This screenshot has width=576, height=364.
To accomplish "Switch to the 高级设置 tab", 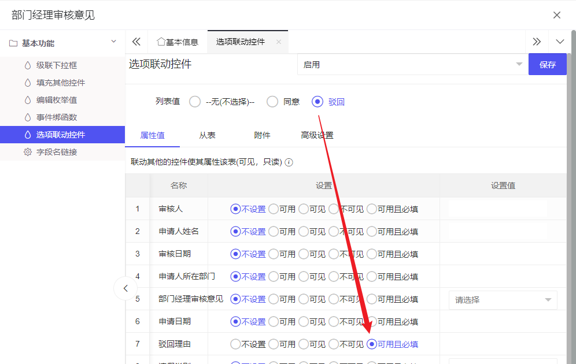I will click(x=317, y=135).
